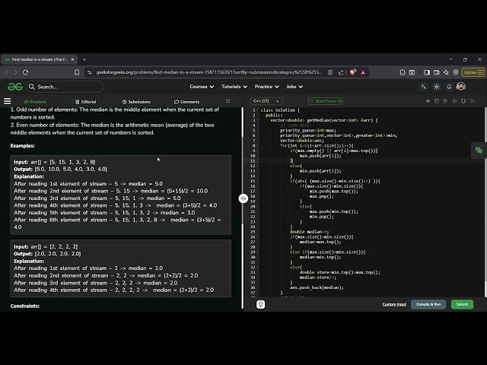
Task: Click the Compile & Run button
Action: click(x=428, y=304)
